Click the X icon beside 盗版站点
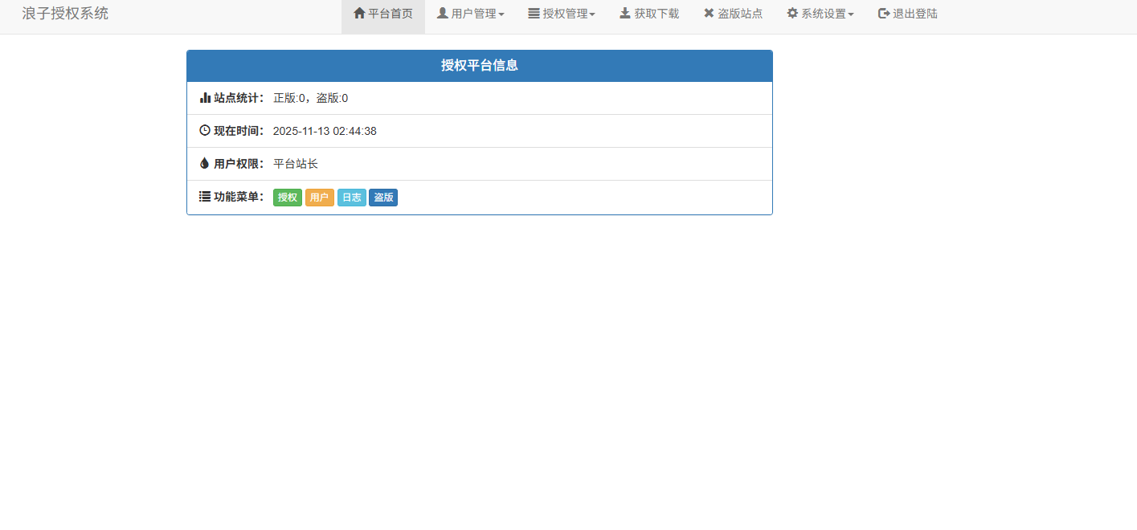 [708, 13]
